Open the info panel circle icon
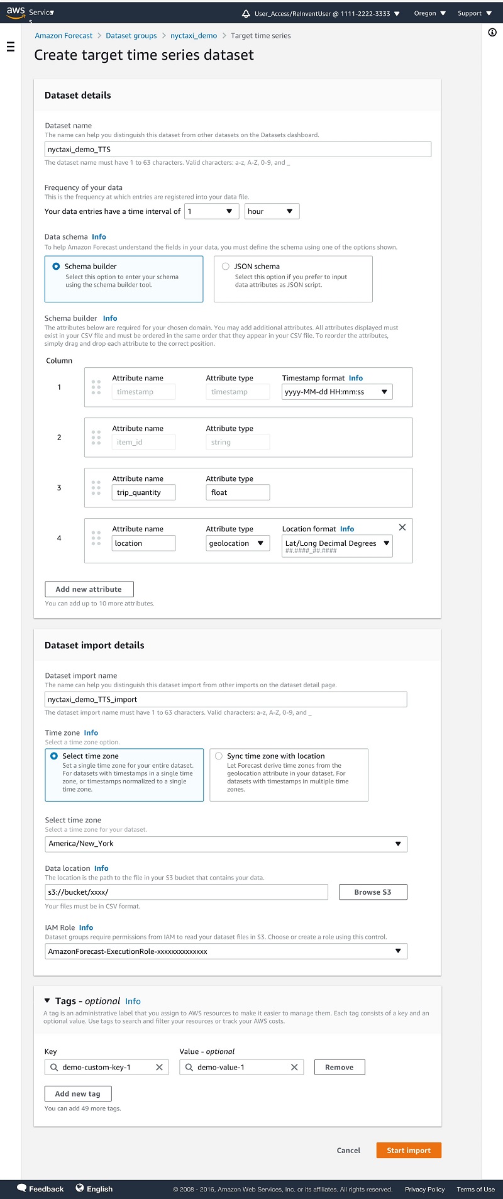The image size is (503, 1199). [492, 32]
